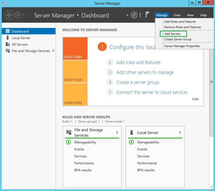This screenshot has width=215, height=191.
Task: Click the Local Server icon in sidebar
Action: click(7, 38)
